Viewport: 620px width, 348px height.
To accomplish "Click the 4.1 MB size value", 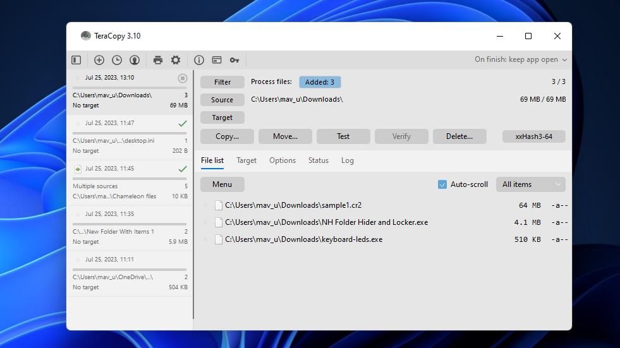I will [527, 222].
